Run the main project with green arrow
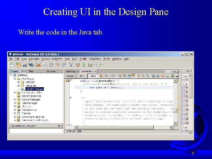 coord(84,65)
